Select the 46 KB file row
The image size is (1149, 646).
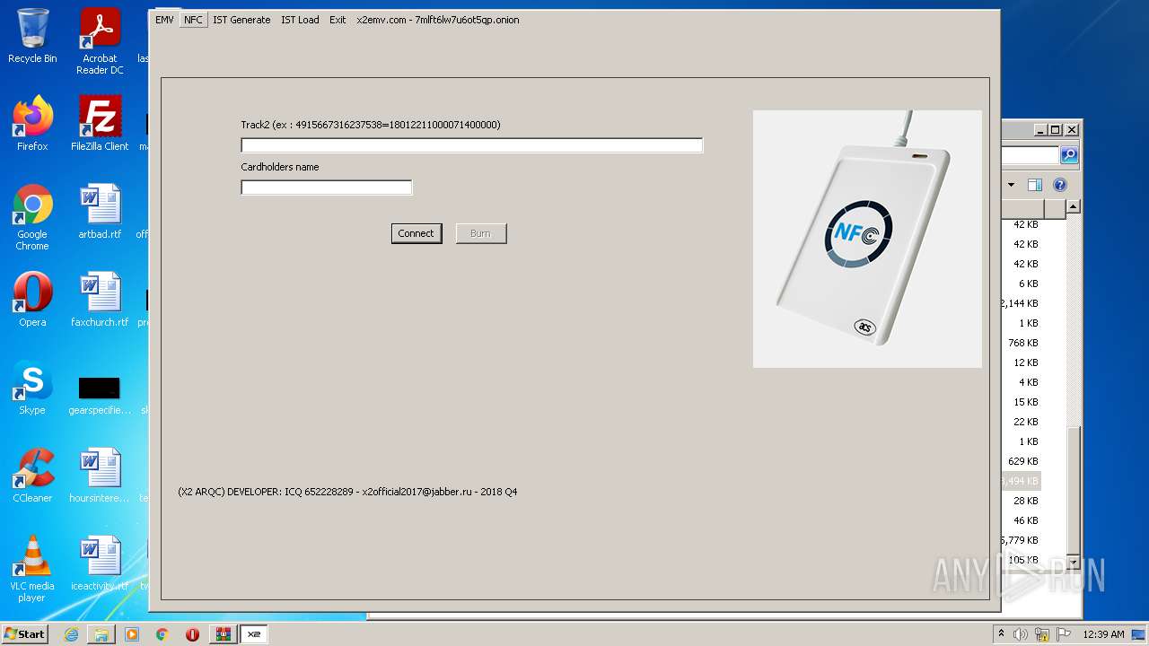pos(1022,520)
